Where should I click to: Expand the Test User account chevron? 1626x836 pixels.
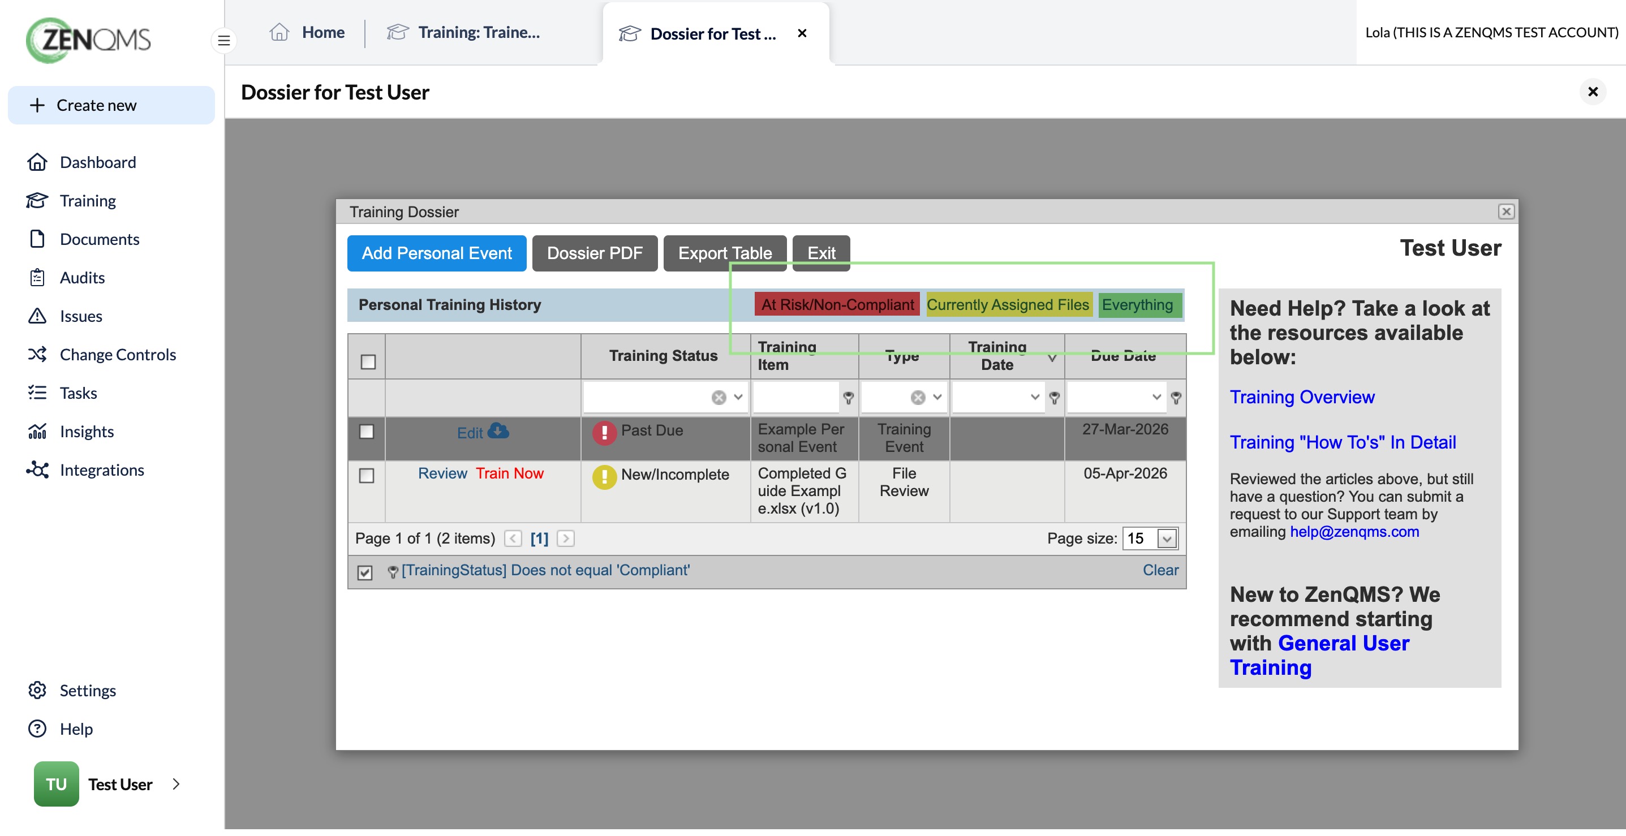(176, 783)
